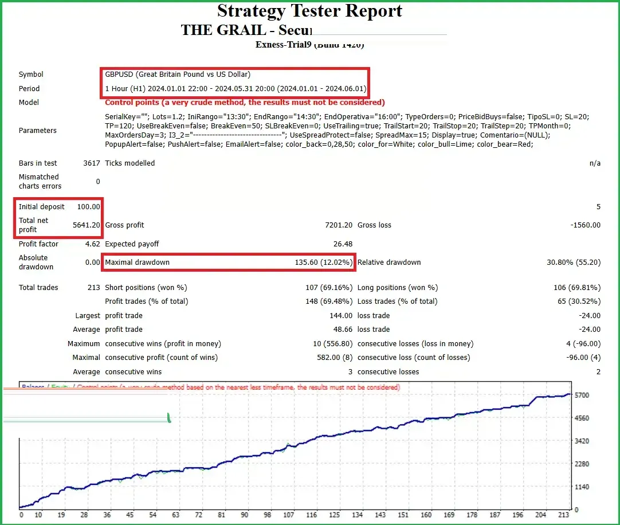Click the Largest profit trade value 144.00
The height and width of the screenshot is (525, 620).
(x=341, y=316)
